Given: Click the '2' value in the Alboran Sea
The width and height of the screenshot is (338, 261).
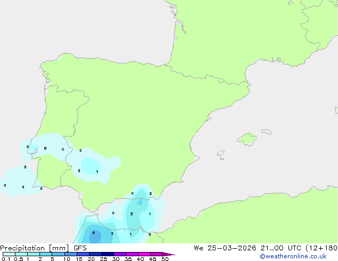Looking at the screenshot, I should [132, 214].
